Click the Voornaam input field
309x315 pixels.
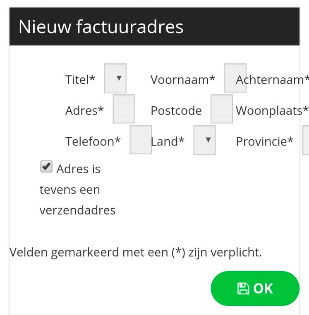coord(235,78)
